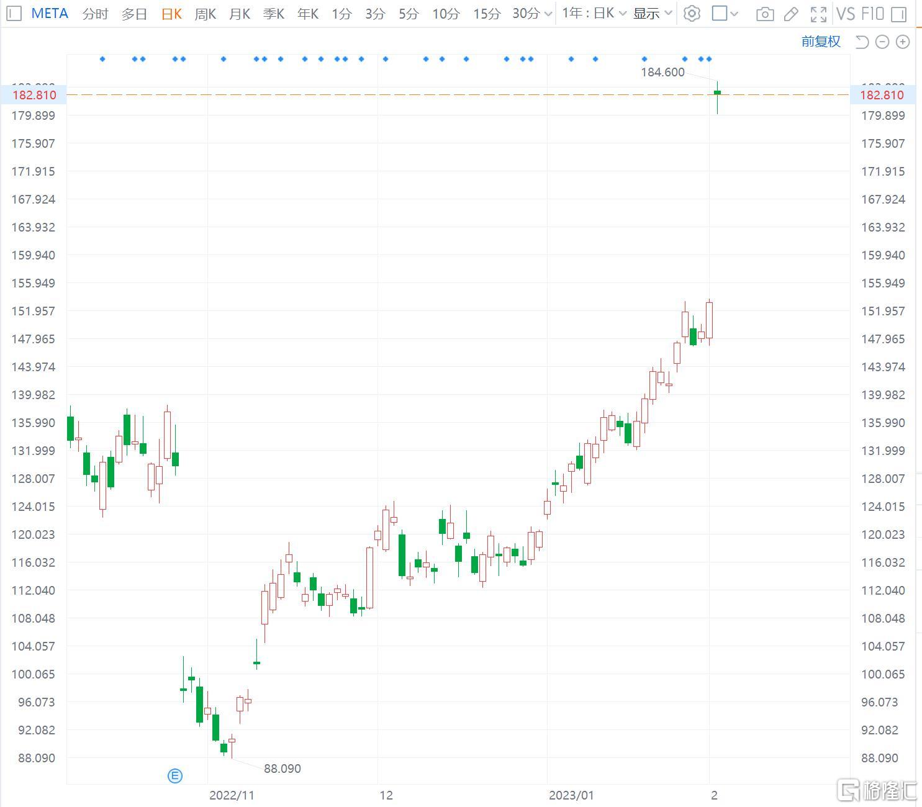The height and width of the screenshot is (807, 922).
Task: Click the META ticker symbol
Action: [50, 13]
